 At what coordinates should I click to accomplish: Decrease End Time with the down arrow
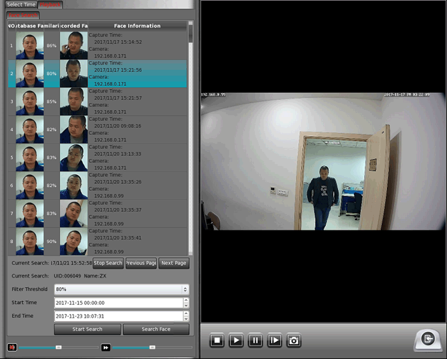[x=186, y=319]
